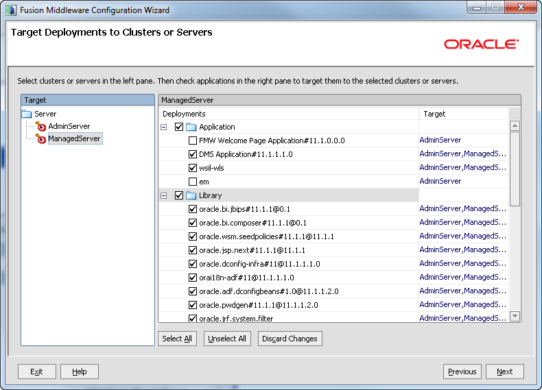Uncheck the wsil-wls checkbox
This screenshot has height=390, width=542.
[x=193, y=168]
